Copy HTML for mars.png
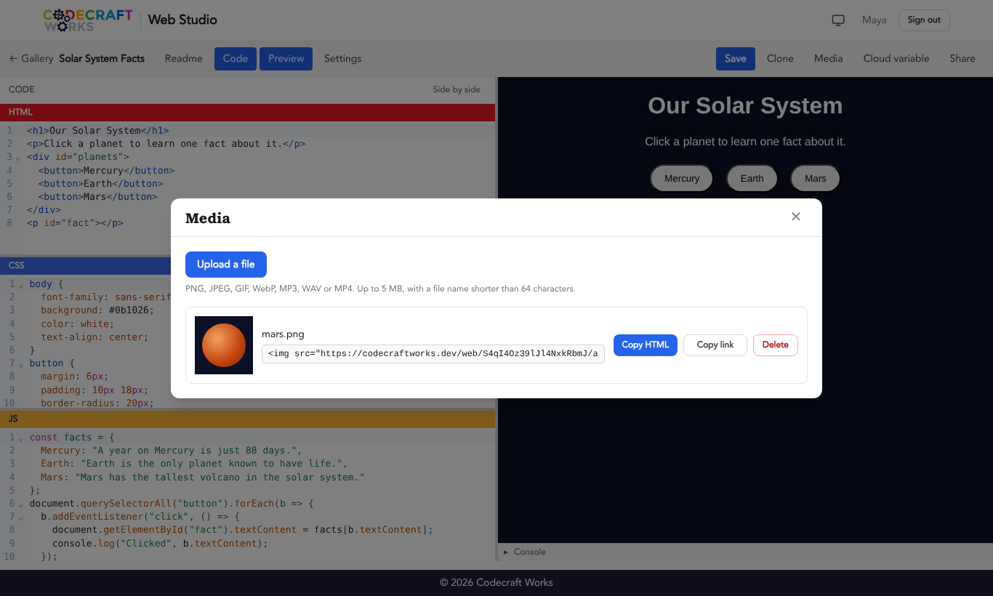This screenshot has height=596, width=993. tap(646, 345)
